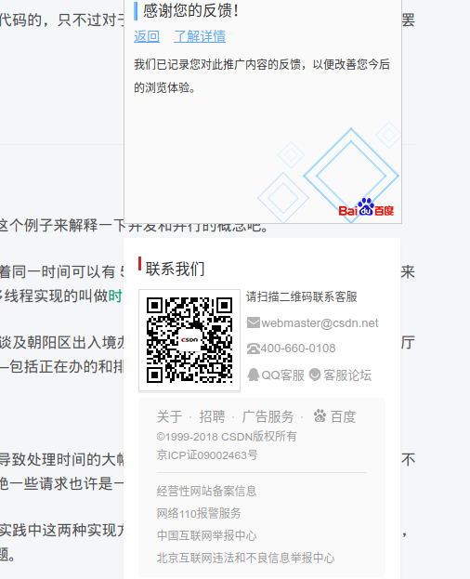Click the QQ penguin icon

click(x=254, y=375)
